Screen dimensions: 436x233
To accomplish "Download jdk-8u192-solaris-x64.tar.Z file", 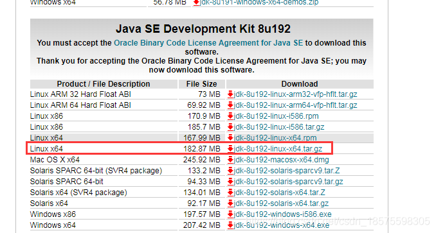I will 280,192.
